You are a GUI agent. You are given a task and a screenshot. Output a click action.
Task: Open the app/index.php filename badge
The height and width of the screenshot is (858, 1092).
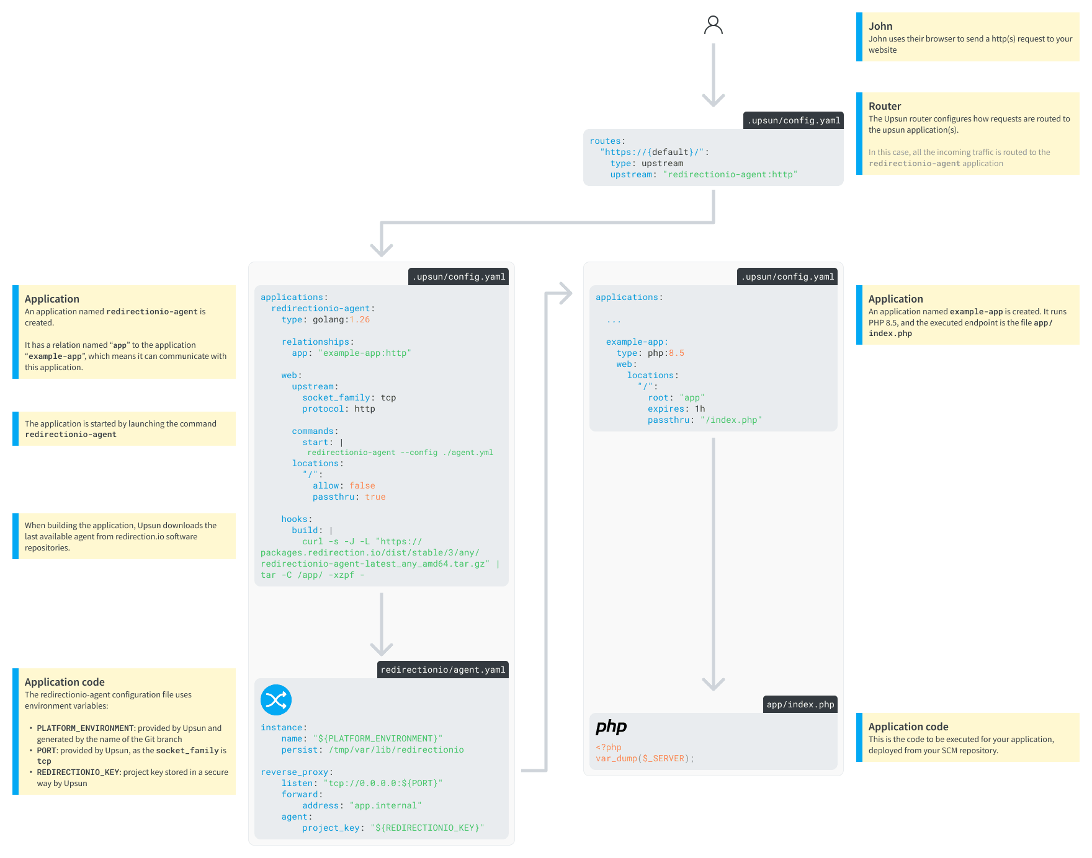tap(800, 704)
